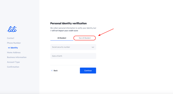This screenshot has height=94, width=173.
Task: Focus the Date of birth field
Action: point(73,56)
